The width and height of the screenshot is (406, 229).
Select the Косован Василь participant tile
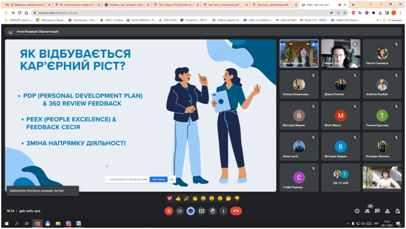click(382, 146)
